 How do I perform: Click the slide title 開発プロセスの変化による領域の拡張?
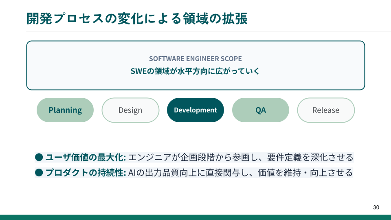click(137, 18)
